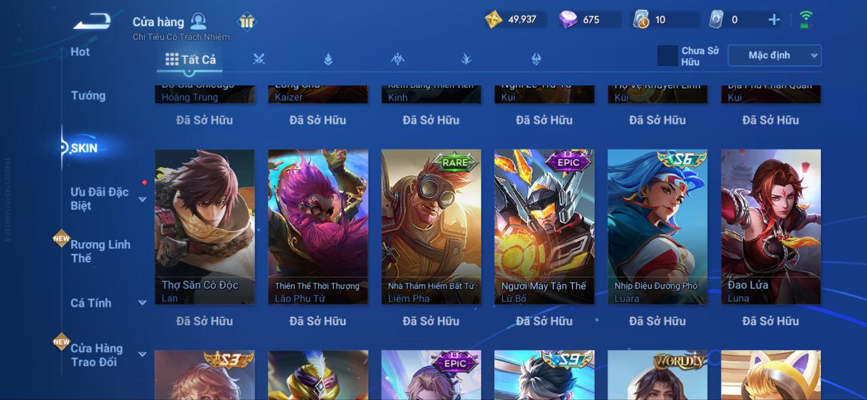The image size is (867, 400).
Task: Tap the purple gem currency icon
Action: (568, 20)
